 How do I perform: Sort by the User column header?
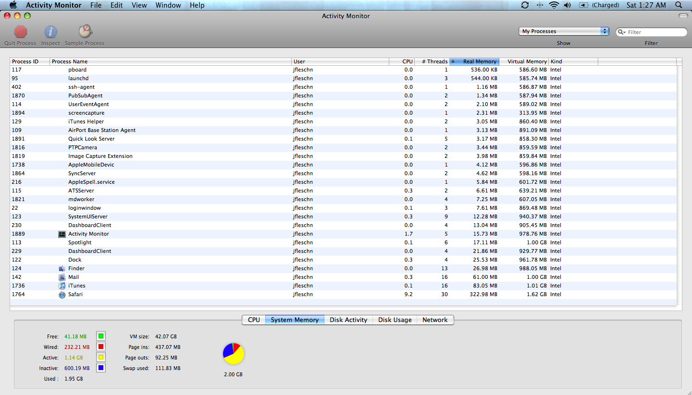(341, 61)
